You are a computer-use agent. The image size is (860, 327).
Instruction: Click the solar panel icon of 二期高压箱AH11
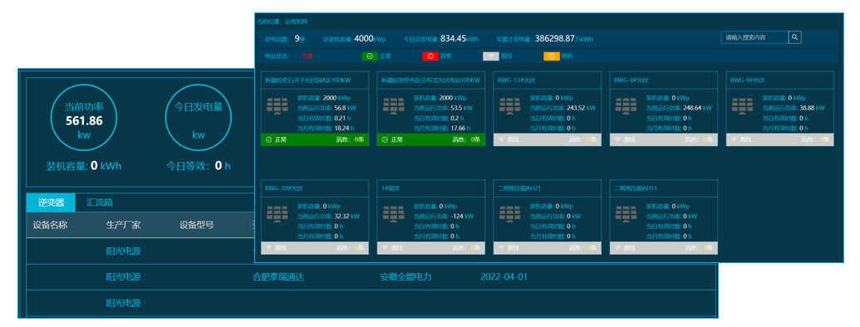pos(626,214)
